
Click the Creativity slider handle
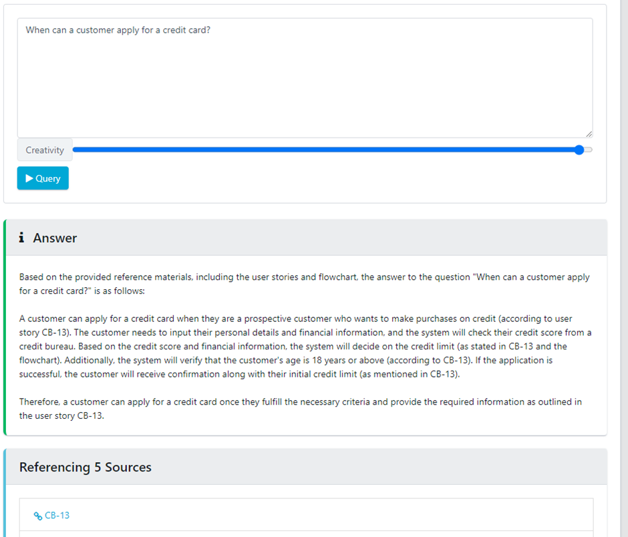tap(579, 150)
